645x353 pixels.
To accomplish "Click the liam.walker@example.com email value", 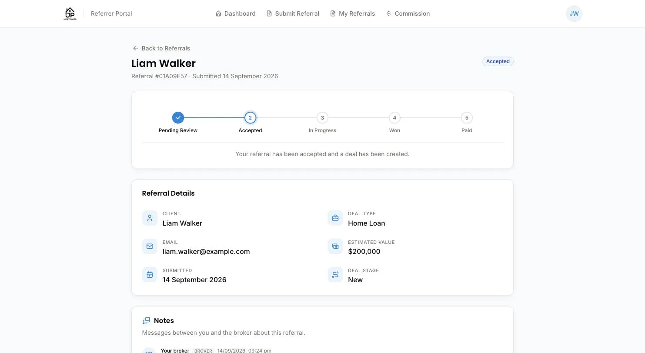I will click(x=206, y=251).
